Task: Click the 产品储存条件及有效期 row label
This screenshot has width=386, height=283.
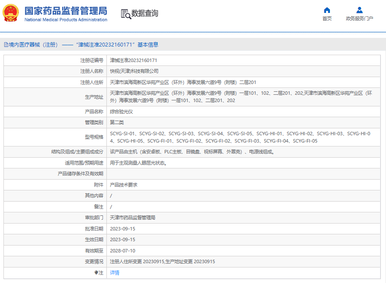Action: click(80, 174)
